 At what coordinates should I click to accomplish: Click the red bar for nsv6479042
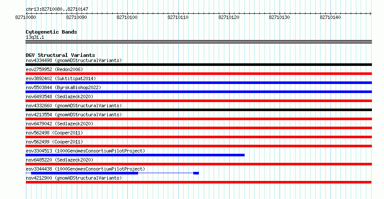pyautogui.click(x=198, y=128)
